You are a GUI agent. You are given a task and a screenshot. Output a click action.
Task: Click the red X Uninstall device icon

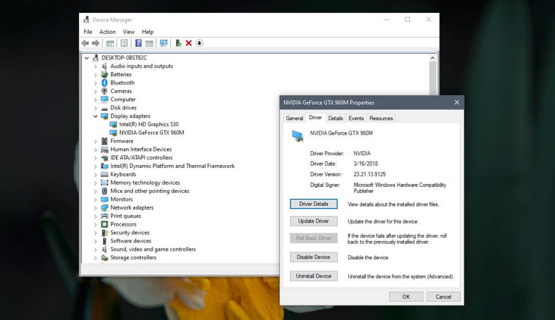pyautogui.click(x=189, y=43)
